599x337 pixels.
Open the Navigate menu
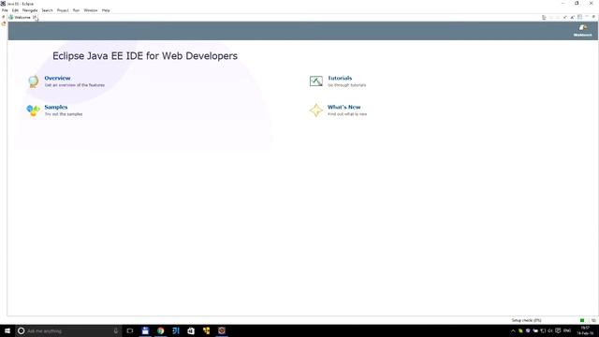(30, 10)
